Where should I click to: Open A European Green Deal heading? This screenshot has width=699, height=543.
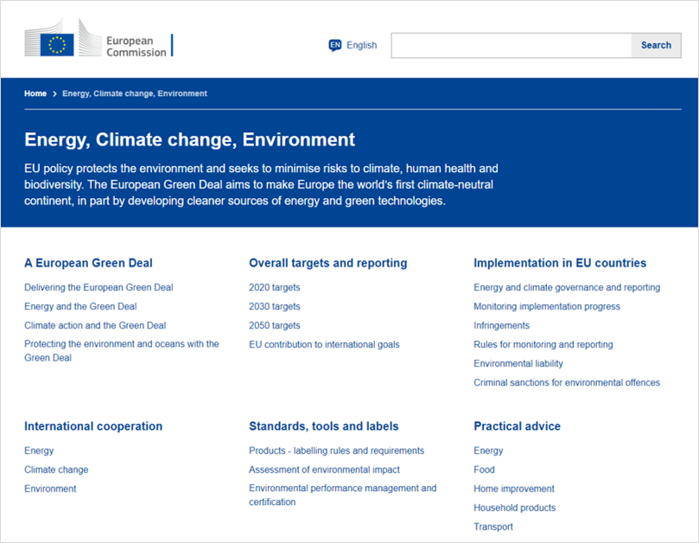[x=88, y=263]
